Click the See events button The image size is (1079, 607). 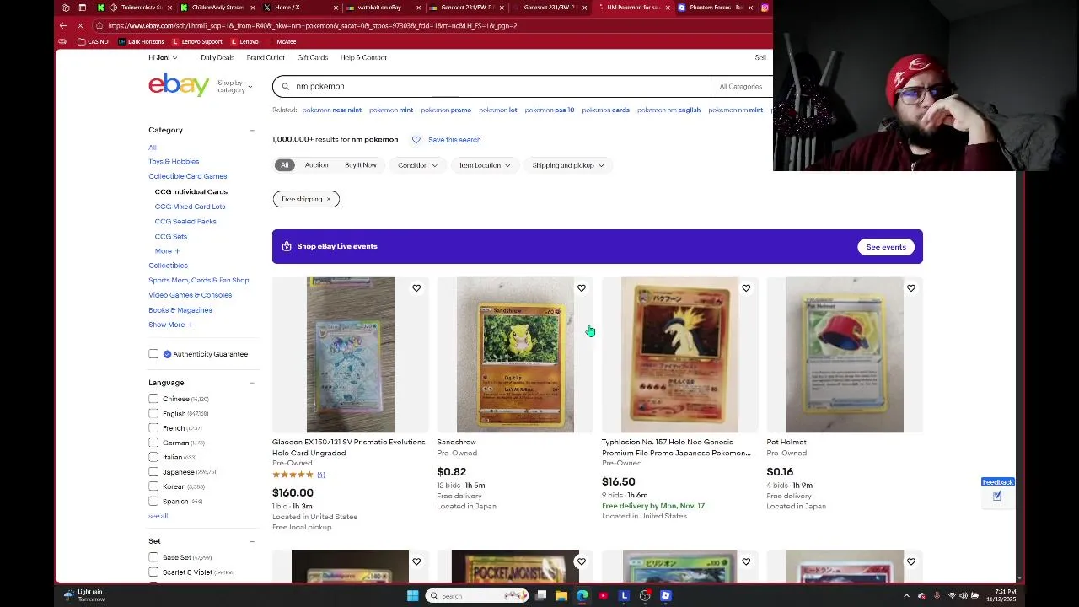(886, 247)
